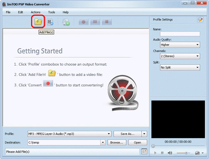This screenshot has width=209, height=159.
Task: Minimize the window
Action: click(x=185, y=3)
